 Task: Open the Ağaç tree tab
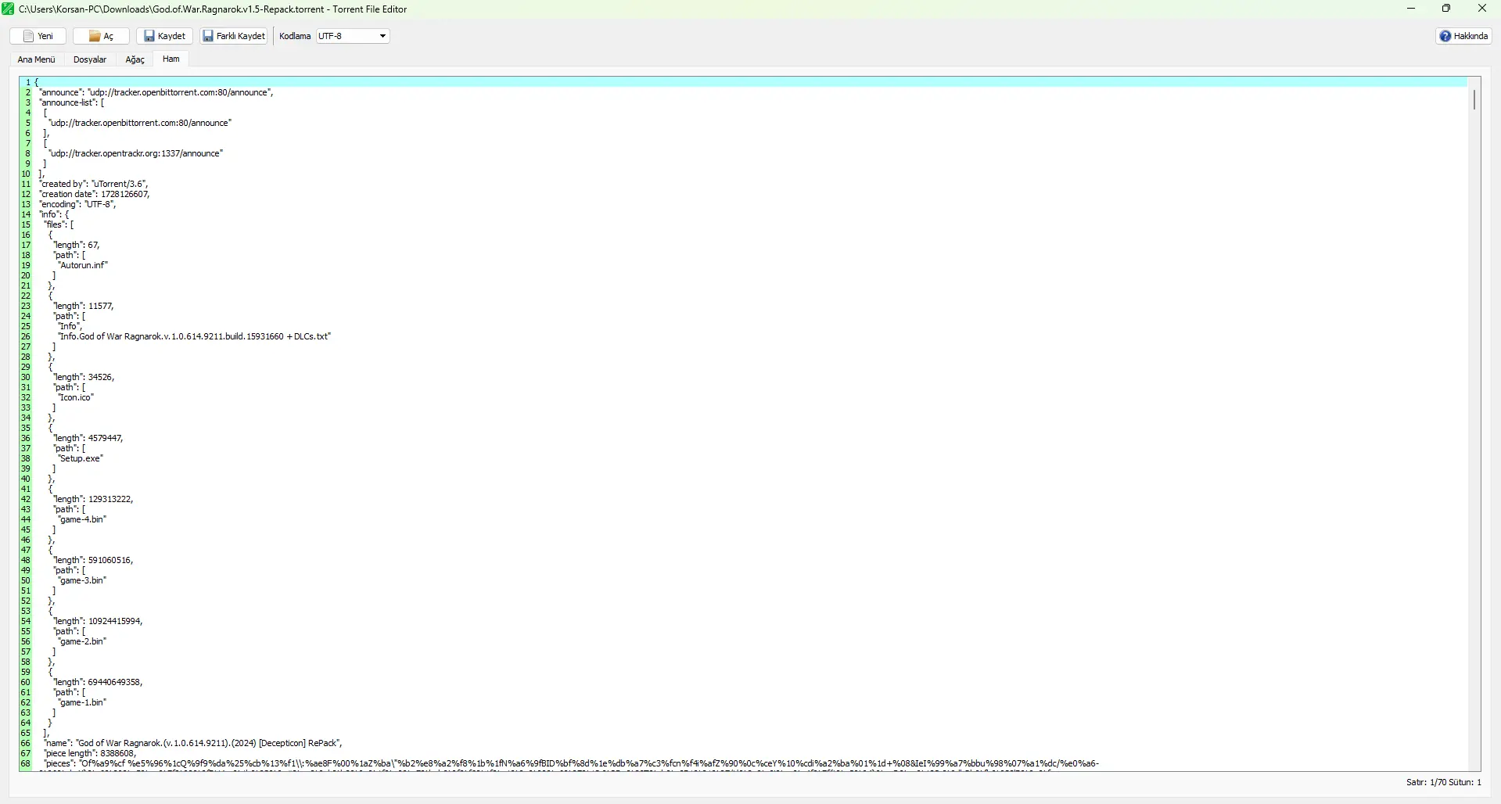[135, 59]
